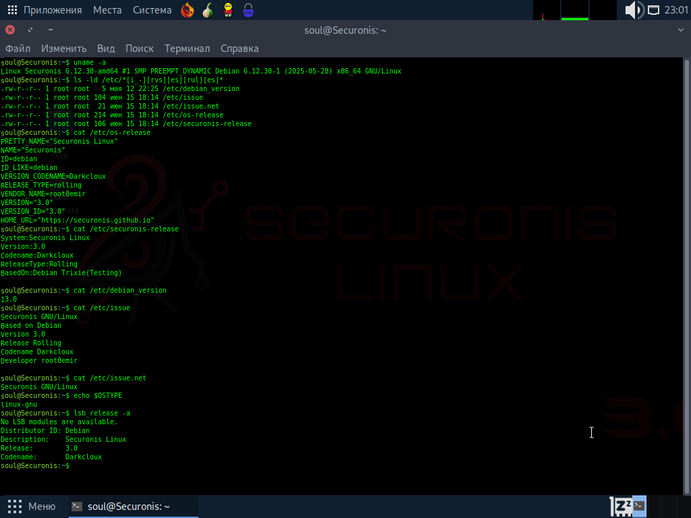Select soul@Securonis taskbar window button

[x=123, y=507]
